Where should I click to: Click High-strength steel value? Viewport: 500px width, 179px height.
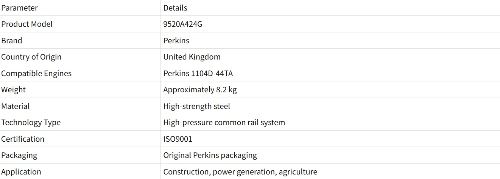[196, 106]
